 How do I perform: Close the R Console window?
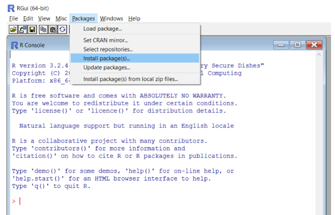click(314, 45)
